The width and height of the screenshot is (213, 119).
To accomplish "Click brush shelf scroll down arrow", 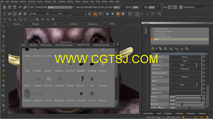I will 116,106.
